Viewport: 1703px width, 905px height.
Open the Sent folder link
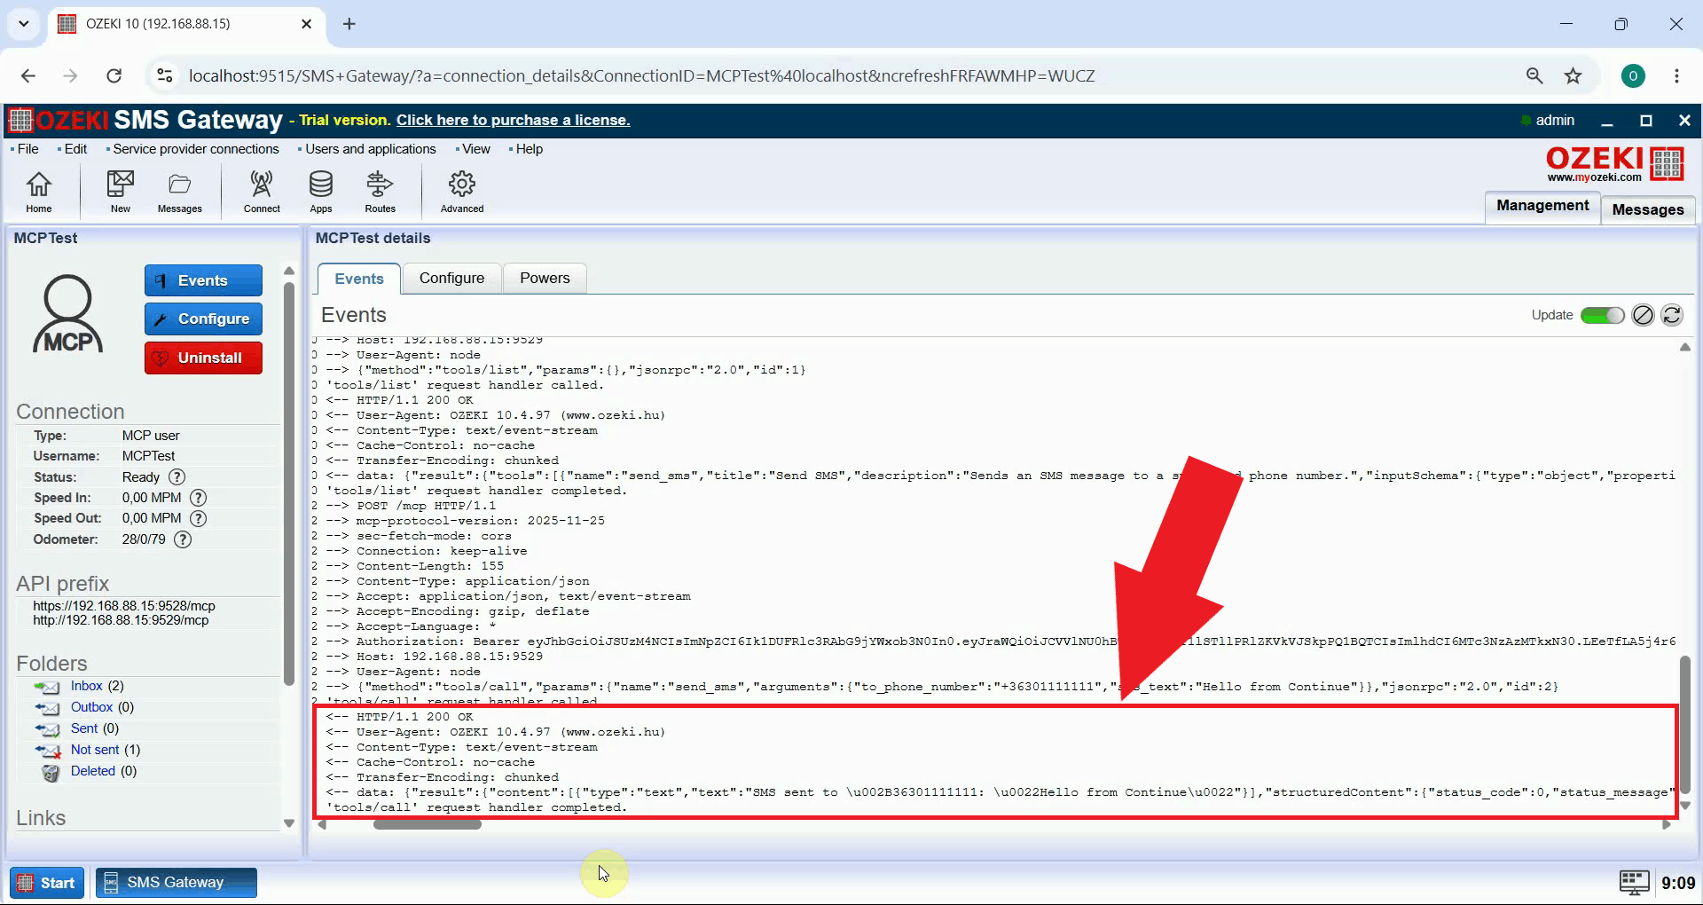pyautogui.click(x=84, y=728)
